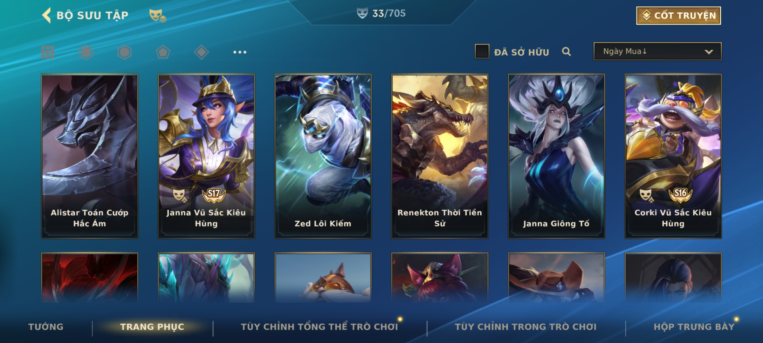Screen dimensions: 763x343
Task: Open the Zed Lôi Kiếm skin card
Action: click(323, 156)
